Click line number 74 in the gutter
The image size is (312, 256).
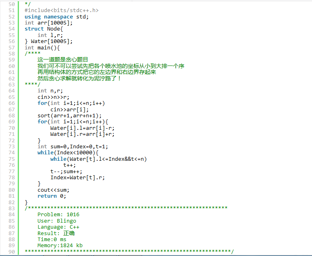[12, 153]
